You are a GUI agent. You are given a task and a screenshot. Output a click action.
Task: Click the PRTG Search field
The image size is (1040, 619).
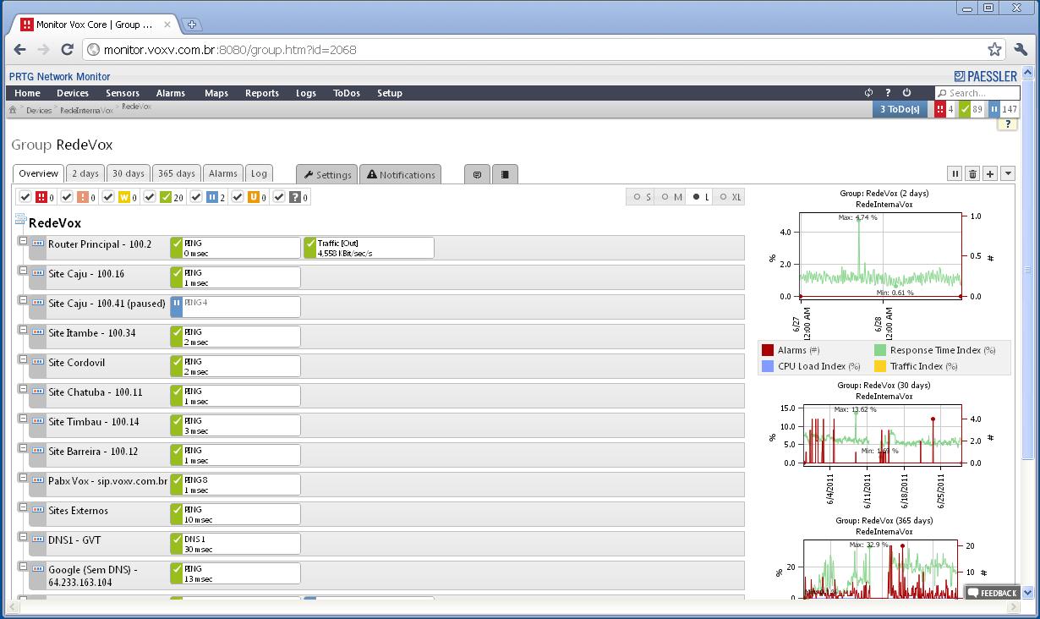[983, 93]
